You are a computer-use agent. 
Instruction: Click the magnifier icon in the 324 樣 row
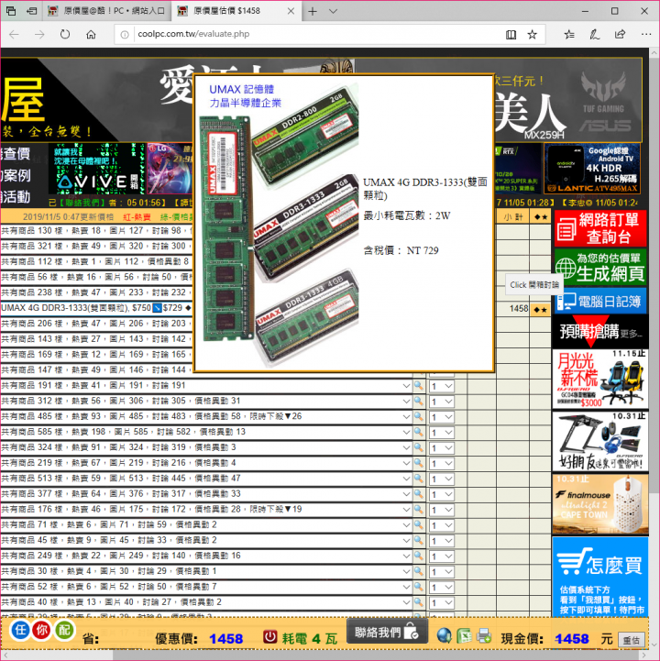coord(419,447)
